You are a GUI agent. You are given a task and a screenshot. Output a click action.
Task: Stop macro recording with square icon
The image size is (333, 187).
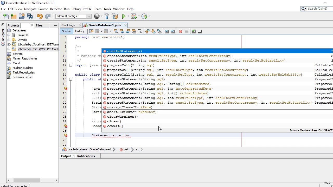[187, 31]
